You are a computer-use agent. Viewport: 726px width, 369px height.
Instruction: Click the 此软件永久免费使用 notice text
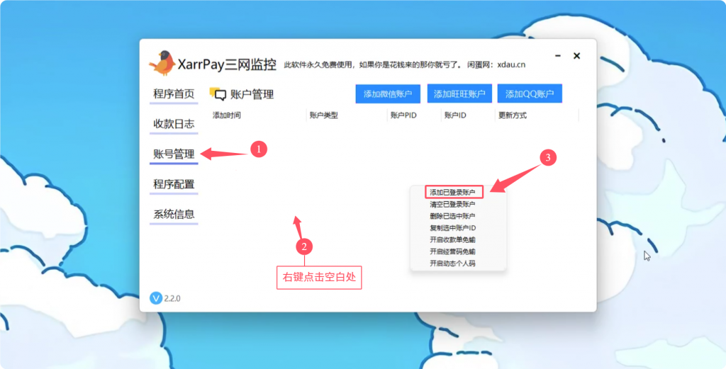[318, 64]
